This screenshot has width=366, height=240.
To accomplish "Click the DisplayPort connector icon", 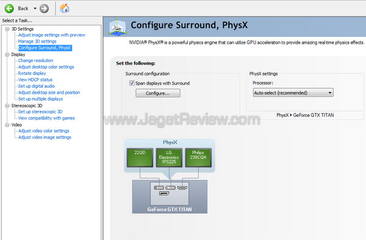I will pos(164,193).
